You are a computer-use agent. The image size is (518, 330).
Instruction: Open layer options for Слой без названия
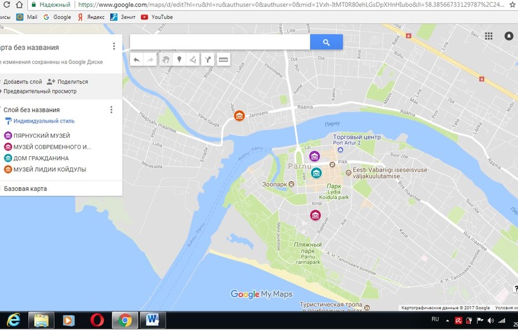111,109
